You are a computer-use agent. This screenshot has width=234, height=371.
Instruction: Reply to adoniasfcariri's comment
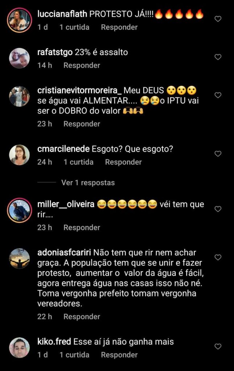[x=82, y=317]
